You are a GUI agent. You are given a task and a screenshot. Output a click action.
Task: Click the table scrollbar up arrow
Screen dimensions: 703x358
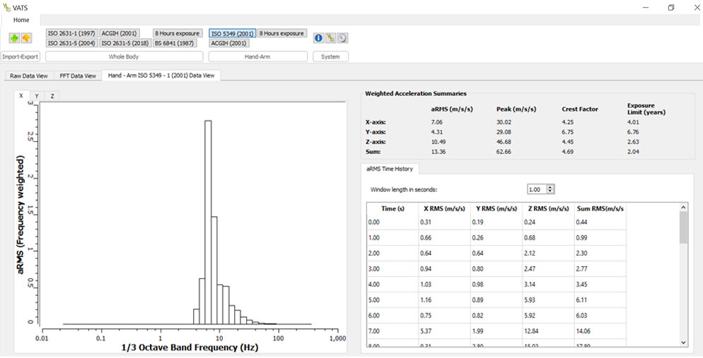coord(683,207)
